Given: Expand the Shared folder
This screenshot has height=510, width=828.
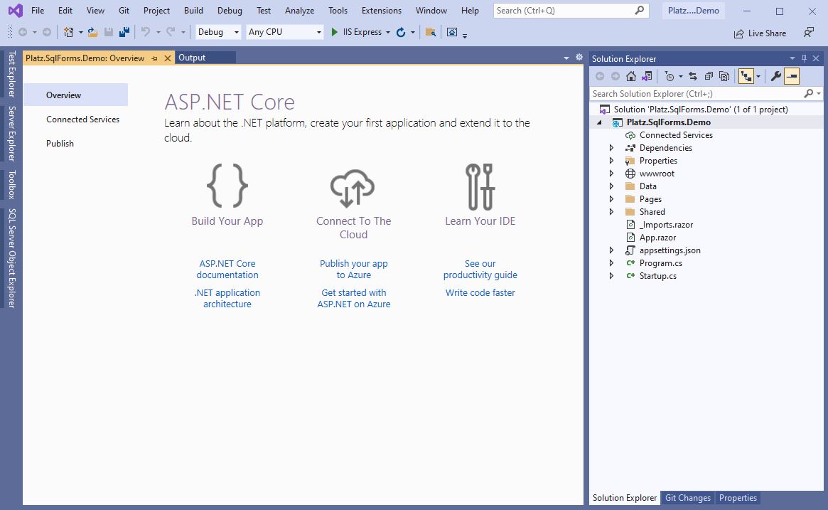Looking at the screenshot, I should point(611,212).
